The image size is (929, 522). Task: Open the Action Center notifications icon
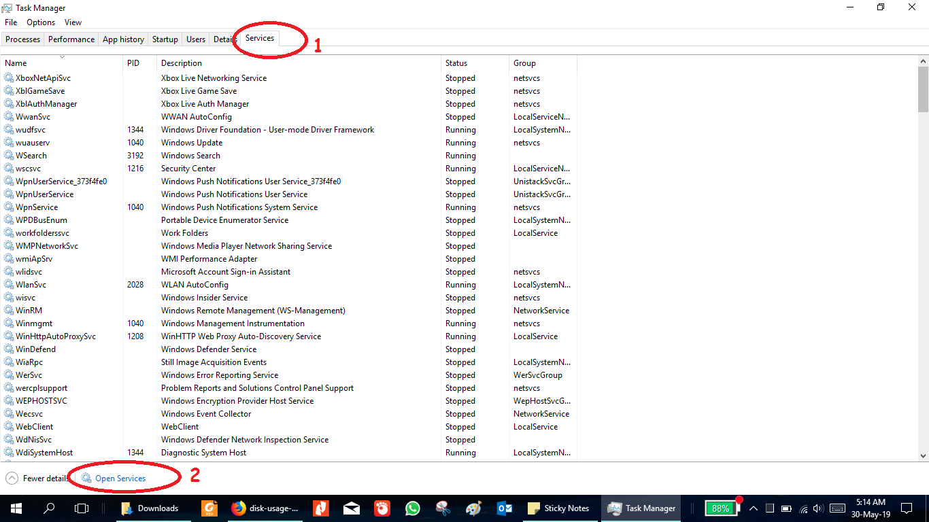906,508
